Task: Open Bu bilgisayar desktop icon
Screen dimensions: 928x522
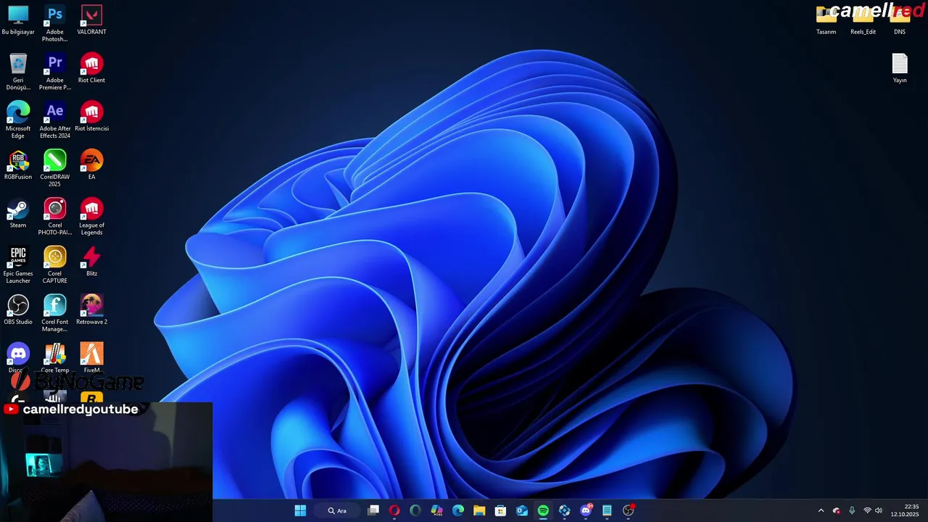Action: pyautogui.click(x=18, y=20)
